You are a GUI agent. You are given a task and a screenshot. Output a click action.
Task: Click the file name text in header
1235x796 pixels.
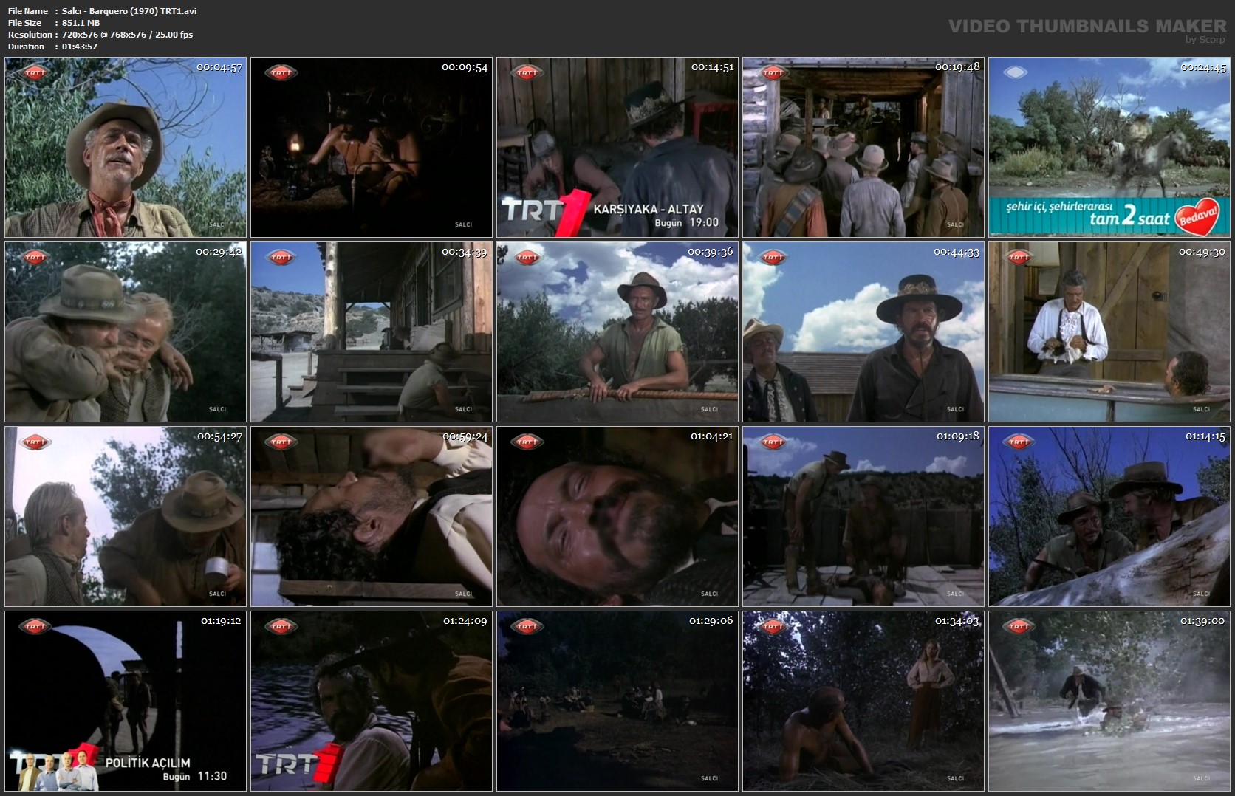click(129, 11)
